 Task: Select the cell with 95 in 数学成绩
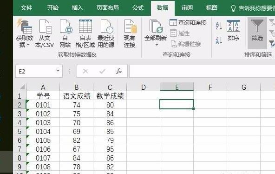click(110, 149)
